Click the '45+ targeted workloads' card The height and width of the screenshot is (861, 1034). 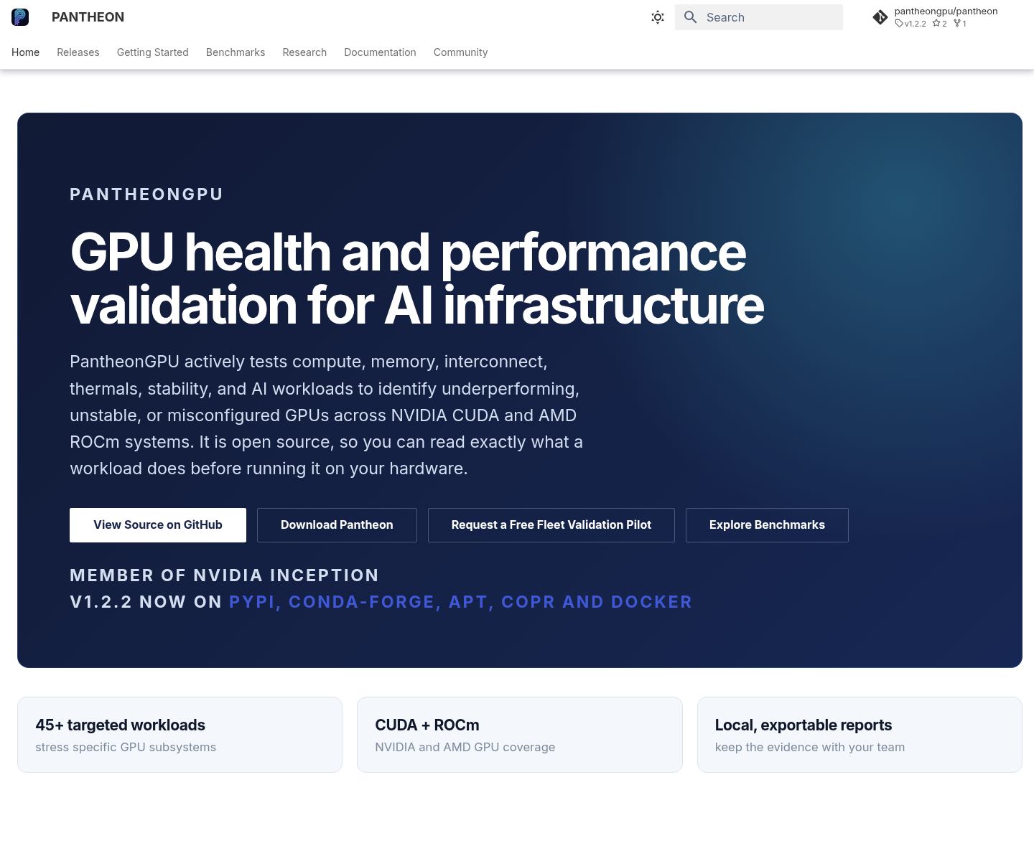click(180, 735)
